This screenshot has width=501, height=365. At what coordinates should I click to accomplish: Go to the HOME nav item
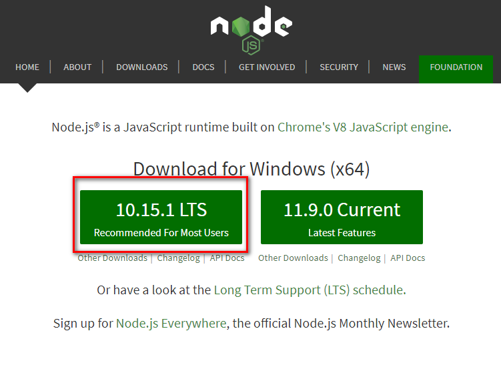[x=27, y=67]
